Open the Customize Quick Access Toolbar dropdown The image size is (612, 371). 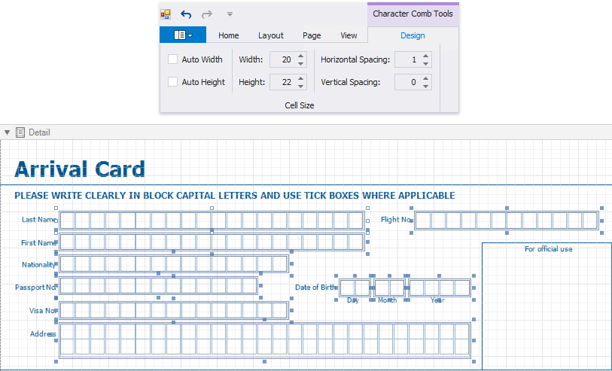(230, 14)
